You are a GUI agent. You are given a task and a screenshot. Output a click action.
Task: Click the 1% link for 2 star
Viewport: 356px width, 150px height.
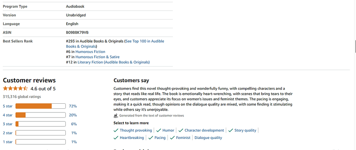(74, 133)
